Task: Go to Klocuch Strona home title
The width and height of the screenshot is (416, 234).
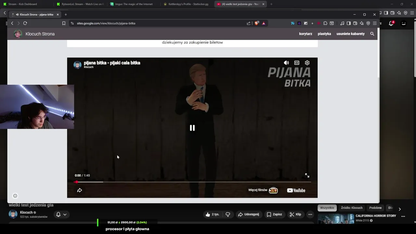Action: (x=40, y=34)
